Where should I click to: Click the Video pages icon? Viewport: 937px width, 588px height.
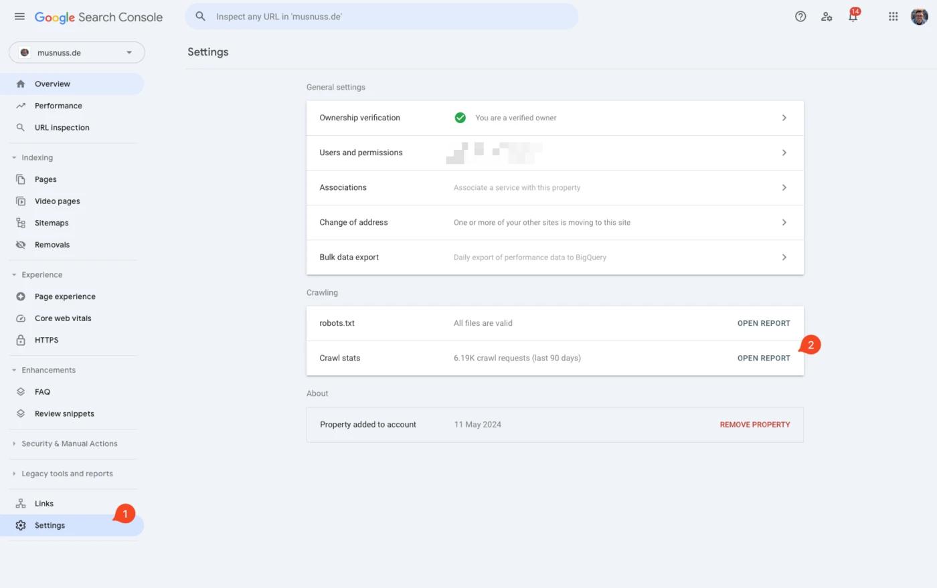pyautogui.click(x=21, y=201)
